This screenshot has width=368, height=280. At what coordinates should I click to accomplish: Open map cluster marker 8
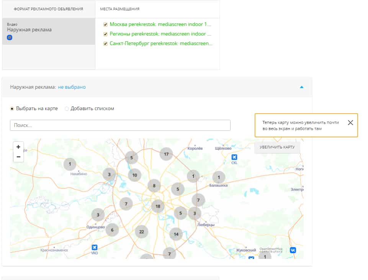point(154,186)
